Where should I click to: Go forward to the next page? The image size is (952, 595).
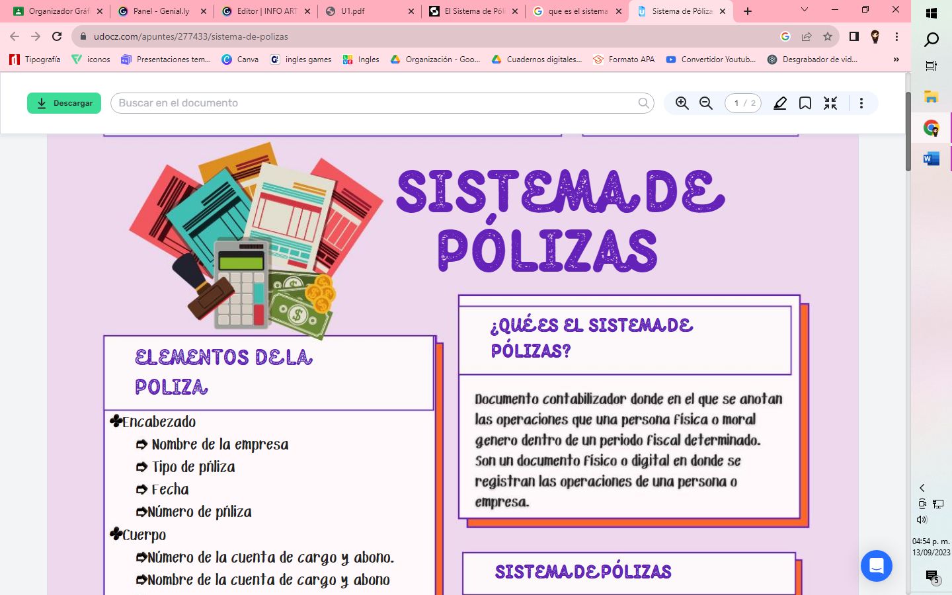point(36,36)
